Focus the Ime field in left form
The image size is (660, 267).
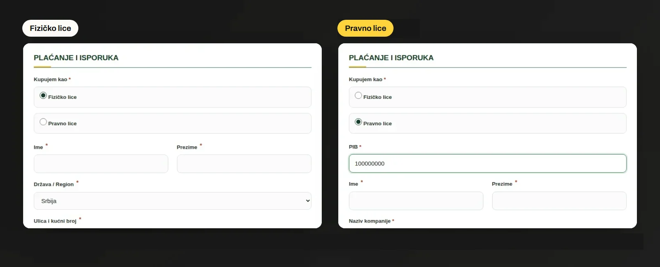(101, 164)
